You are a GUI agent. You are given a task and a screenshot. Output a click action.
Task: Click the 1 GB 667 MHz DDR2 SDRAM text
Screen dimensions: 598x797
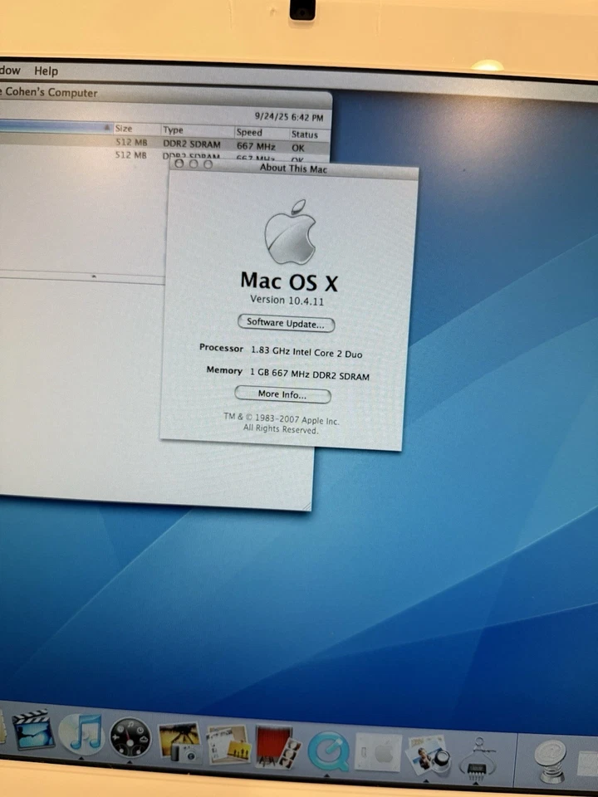pos(310,374)
